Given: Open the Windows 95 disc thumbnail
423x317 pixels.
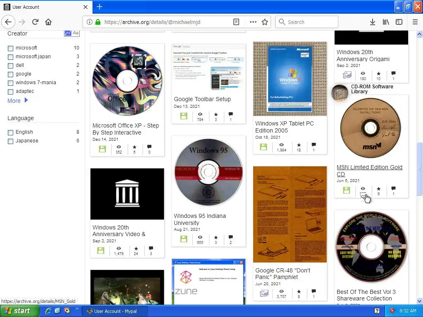Looking at the screenshot, I should [208, 173].
